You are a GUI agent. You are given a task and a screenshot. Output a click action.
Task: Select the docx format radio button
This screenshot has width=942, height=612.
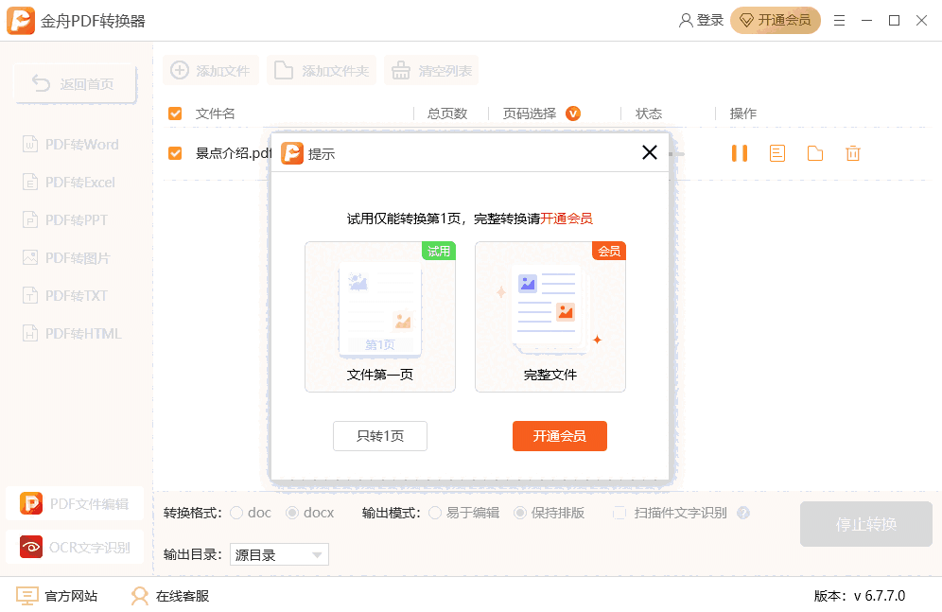coord(292,513)
